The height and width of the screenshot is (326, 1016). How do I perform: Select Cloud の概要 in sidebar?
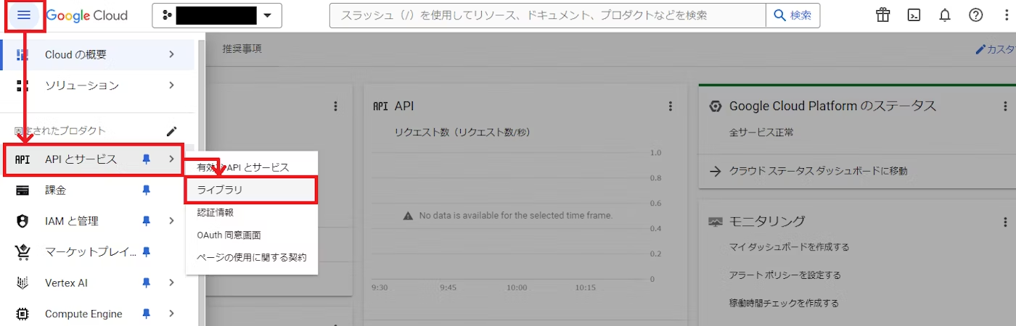[97, 54]
